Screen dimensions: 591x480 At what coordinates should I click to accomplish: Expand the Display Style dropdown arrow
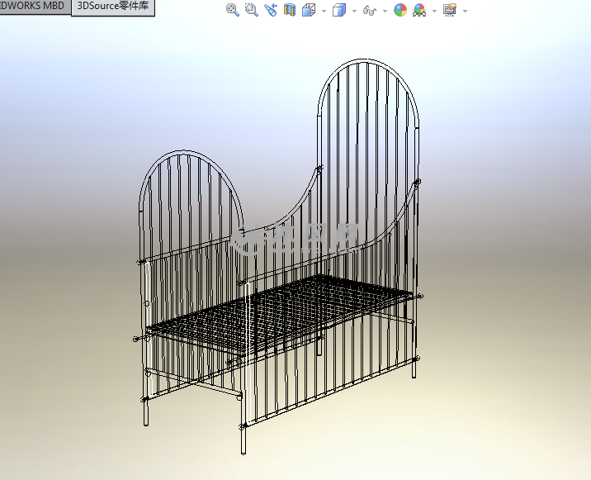click(354, 11)
